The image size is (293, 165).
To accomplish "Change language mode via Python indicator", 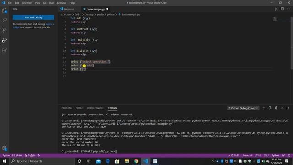I will point(275,155).
